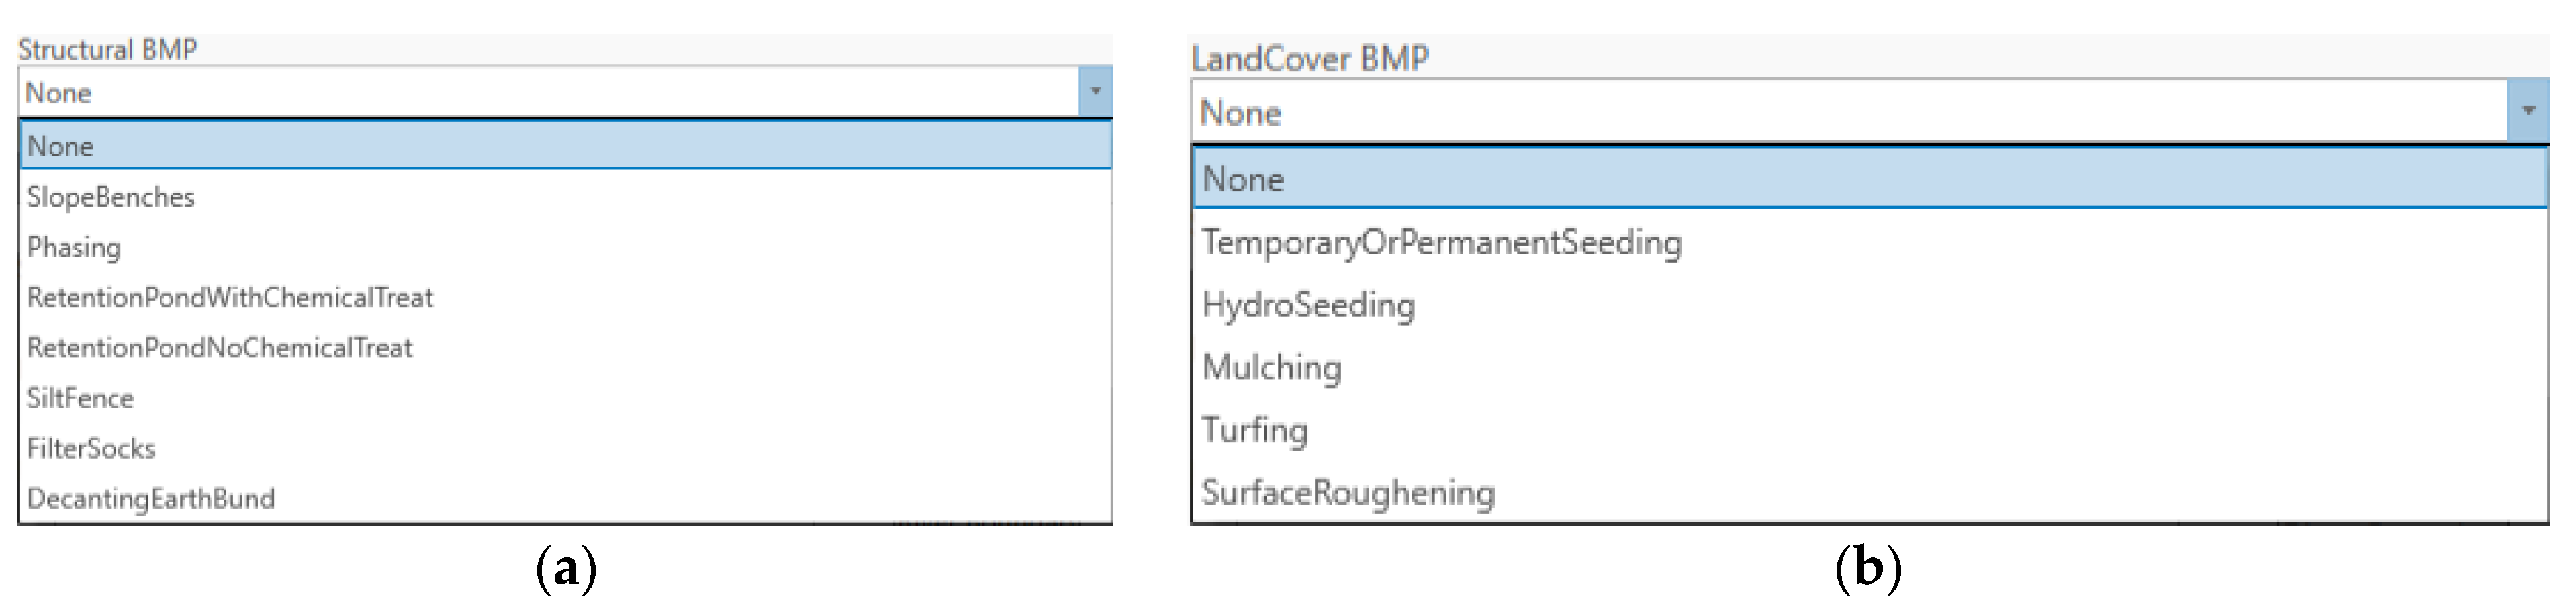Screen dimensions: 2576x607
Task: Open the Structural BMP dropdown arrow
Action: click(1095, 92)
